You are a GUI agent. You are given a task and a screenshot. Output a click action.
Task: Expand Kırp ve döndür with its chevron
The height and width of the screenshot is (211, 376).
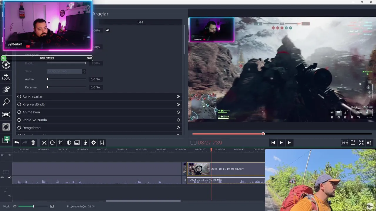178,104
